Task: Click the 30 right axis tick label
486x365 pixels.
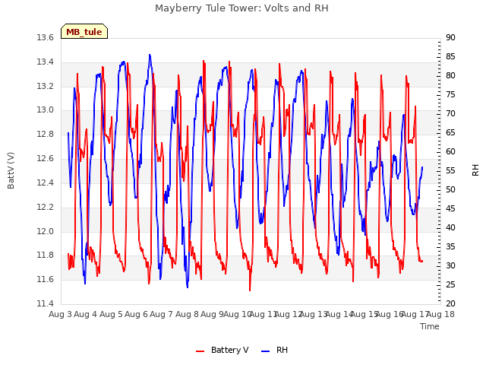Action: pyautogui.click(x=450, y=265)
